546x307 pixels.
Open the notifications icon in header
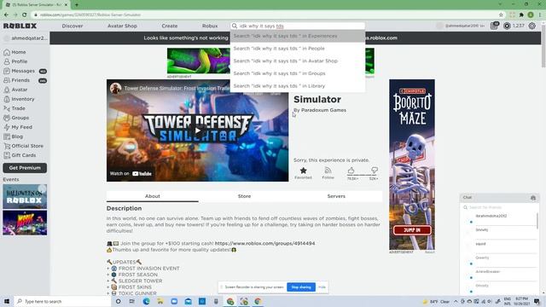pos(494,26)
